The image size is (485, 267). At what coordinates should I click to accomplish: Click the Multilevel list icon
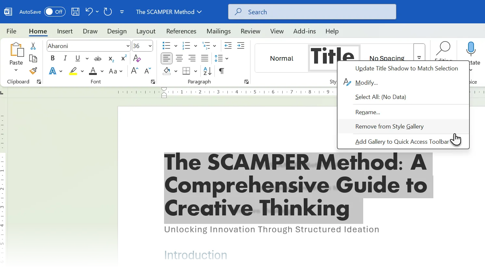(x=206, y=46)
